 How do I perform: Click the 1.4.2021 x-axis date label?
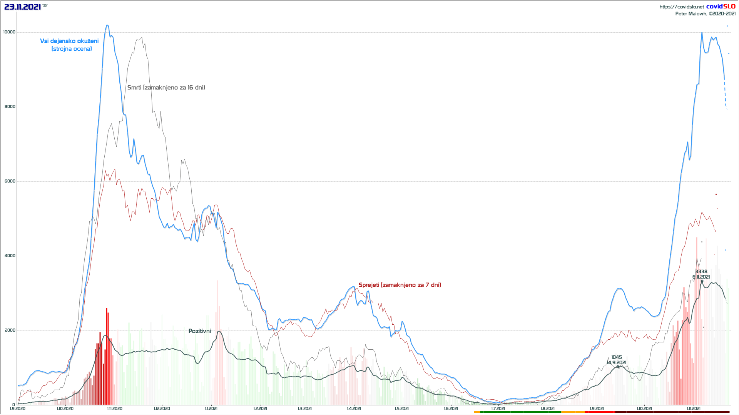click(x=354, y=408)
